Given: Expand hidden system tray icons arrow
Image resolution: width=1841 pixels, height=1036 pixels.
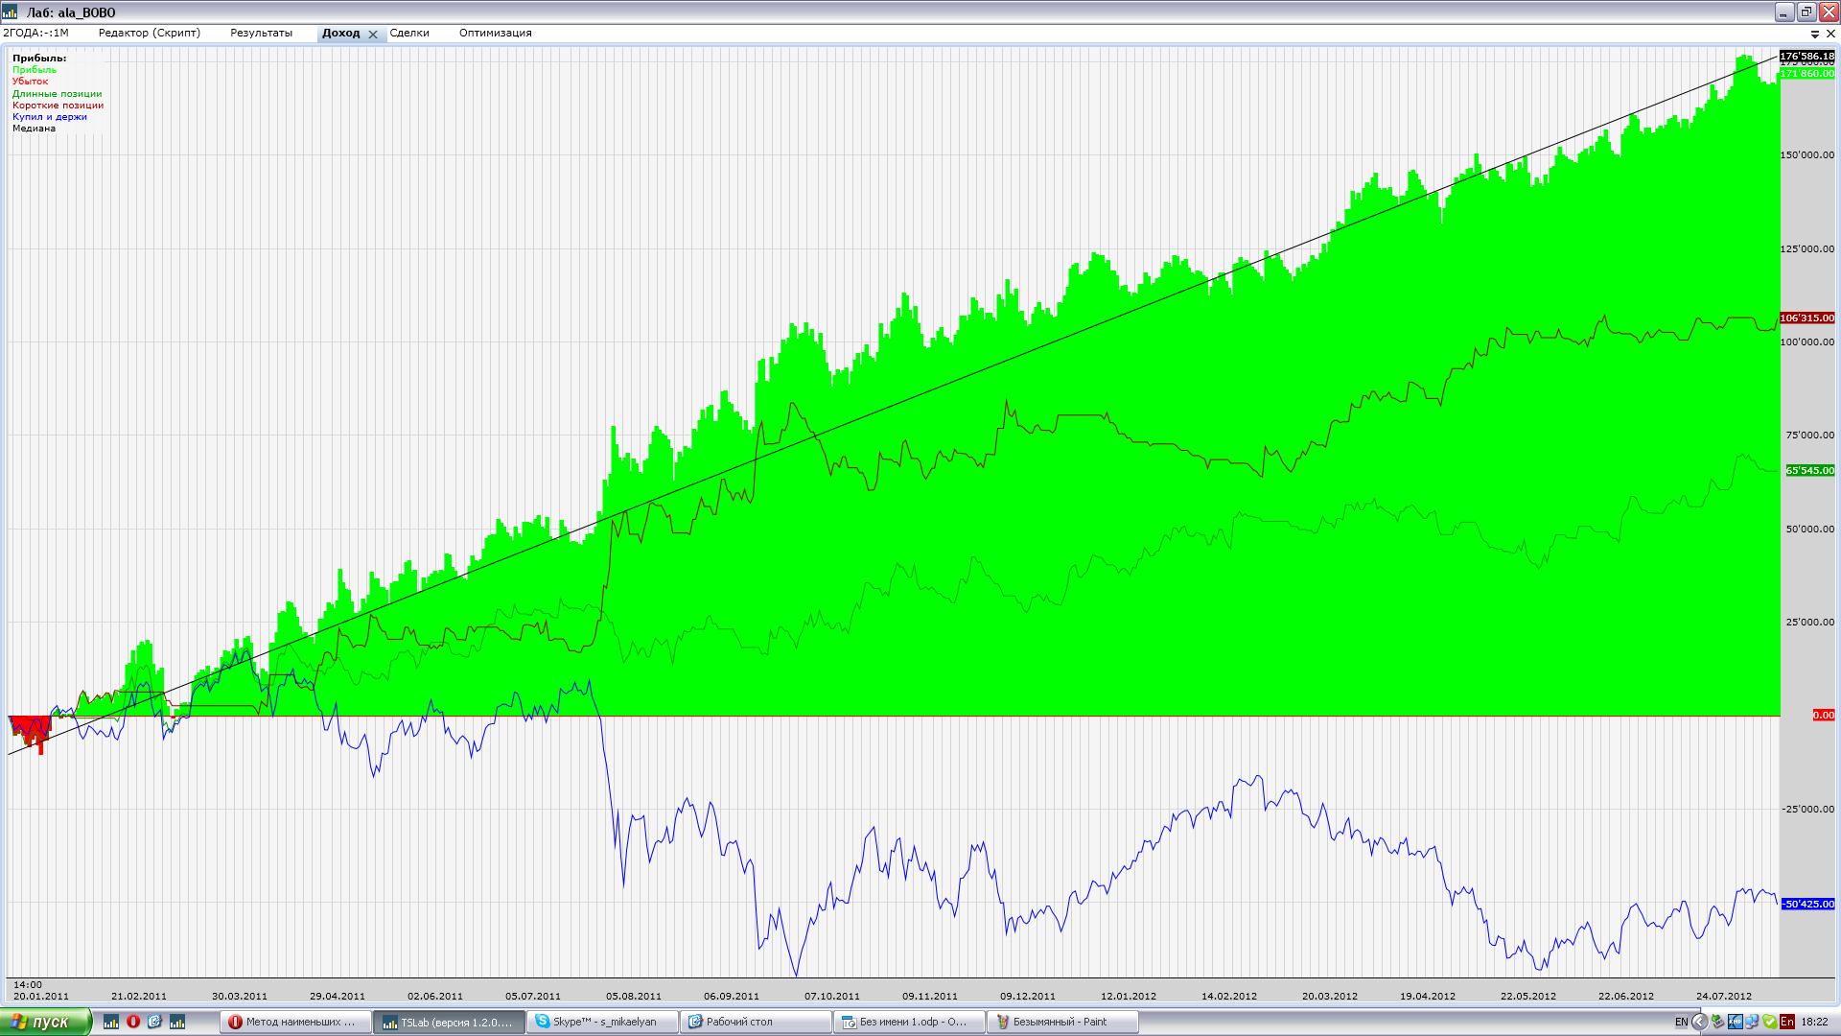Looking at the screenshot, I should (1699, 1022).
